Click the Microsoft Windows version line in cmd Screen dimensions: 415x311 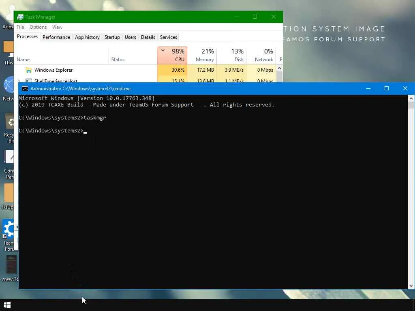(x=87, y=98)
